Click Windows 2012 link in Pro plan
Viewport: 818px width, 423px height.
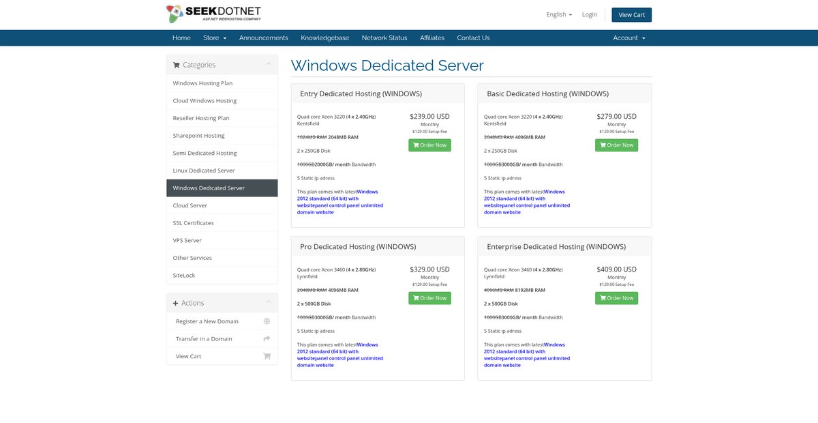pyautogui.click(x=340, y=355)
